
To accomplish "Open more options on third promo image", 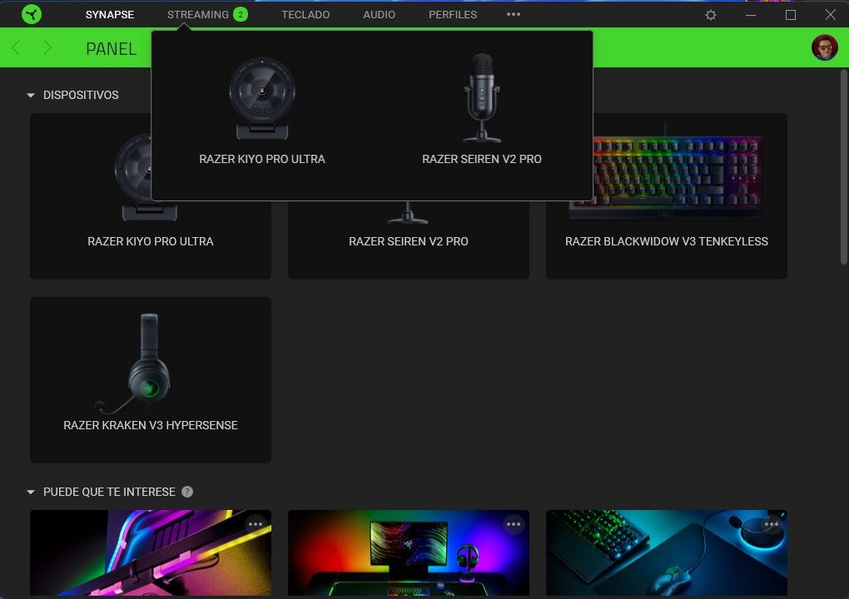I will (772, 524).
